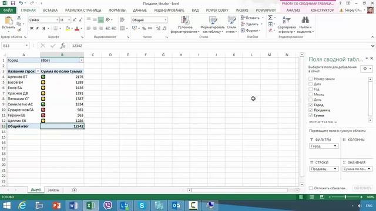Open the font size dropdown
Viewport: 376px width, 211px height.
[69, 20]
